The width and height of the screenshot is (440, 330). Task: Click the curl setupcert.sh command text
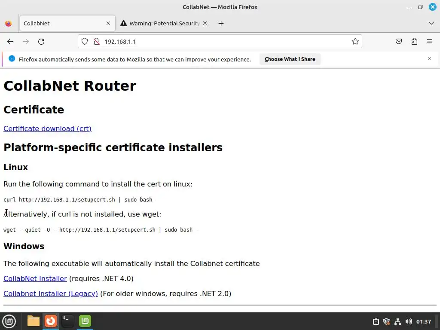coord(81,200)
